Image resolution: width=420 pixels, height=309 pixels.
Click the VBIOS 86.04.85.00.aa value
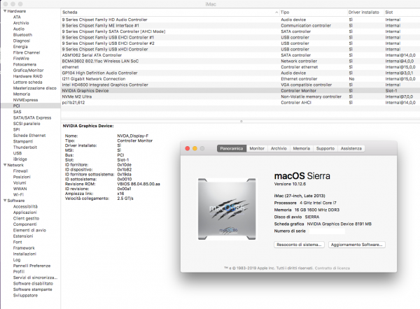(x=139, y=184)
